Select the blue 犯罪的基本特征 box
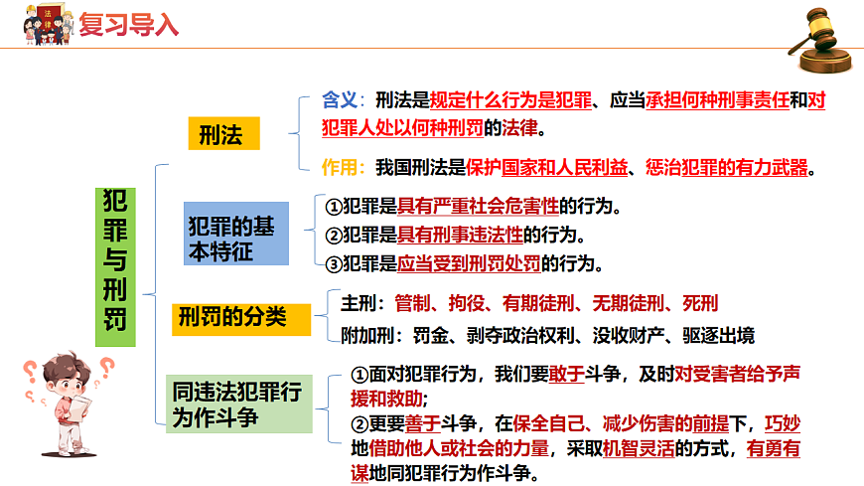Image resolution: width=864 pixels, height=486 pixels. (235, 234)
